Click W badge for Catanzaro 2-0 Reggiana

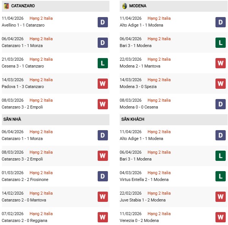(x=102, y=217)
